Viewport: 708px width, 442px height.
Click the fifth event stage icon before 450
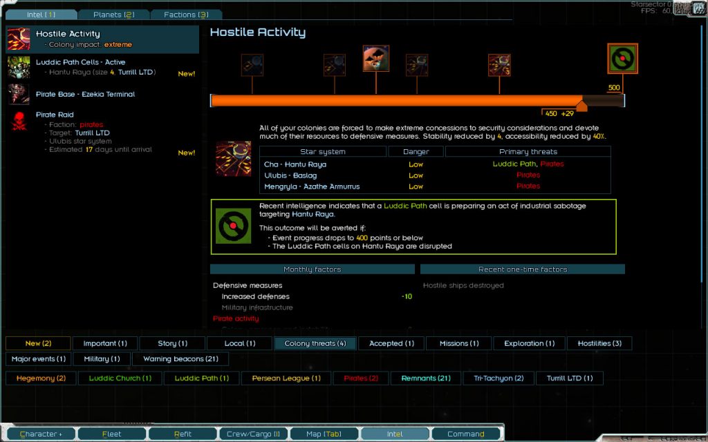(499, 65)
